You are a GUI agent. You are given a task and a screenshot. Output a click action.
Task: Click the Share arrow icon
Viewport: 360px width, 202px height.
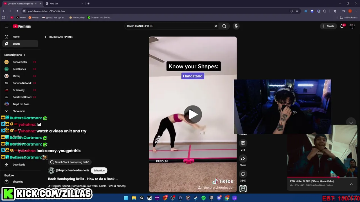(x=243, y=159)
